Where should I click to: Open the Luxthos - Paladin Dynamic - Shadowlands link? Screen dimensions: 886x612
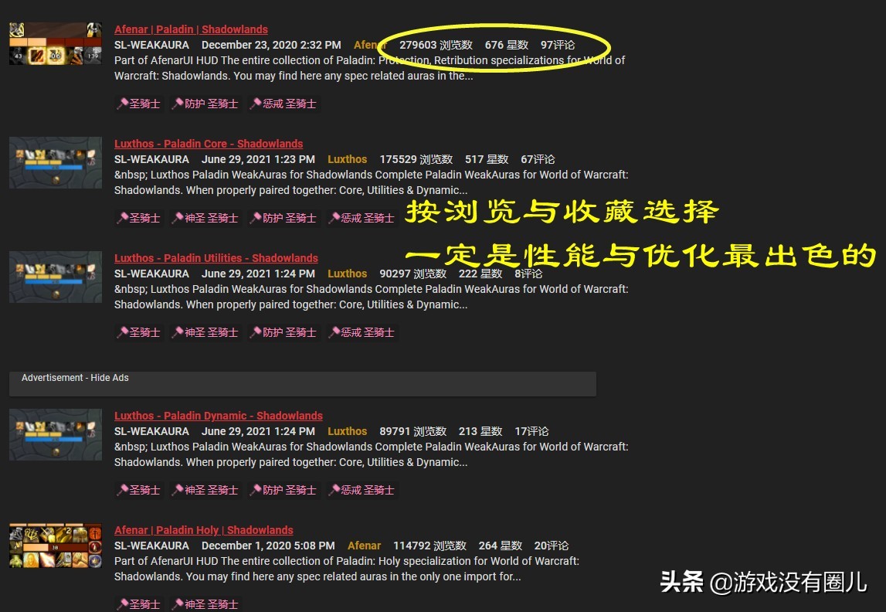pyautogui.click(x=218, y=416)
